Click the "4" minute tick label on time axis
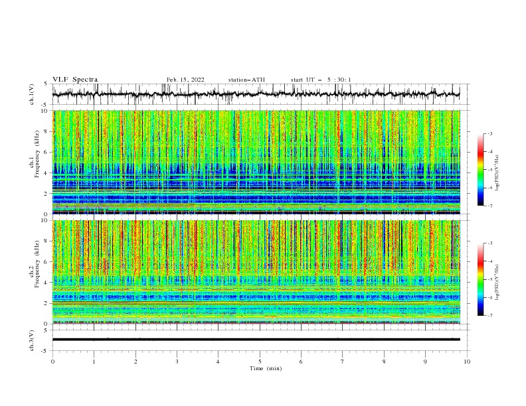The image size is (526, 406). [218, 362]
